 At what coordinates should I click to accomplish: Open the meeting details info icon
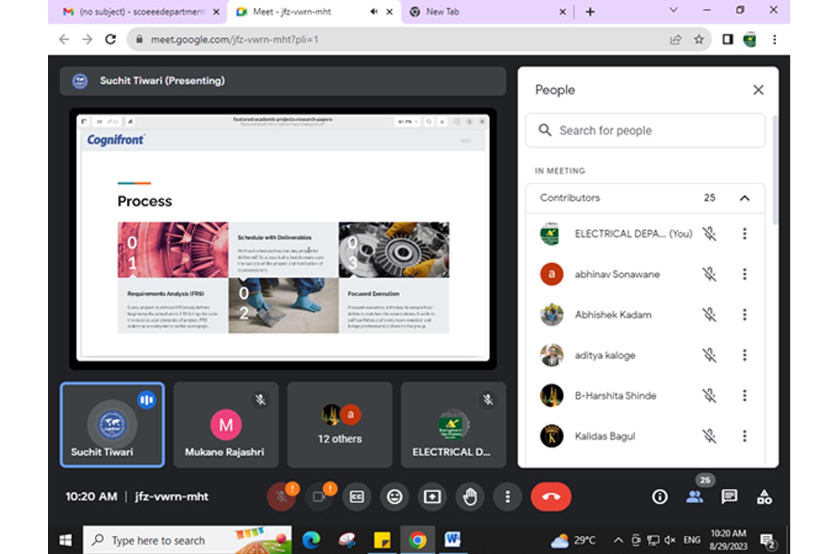coord(659,496)
